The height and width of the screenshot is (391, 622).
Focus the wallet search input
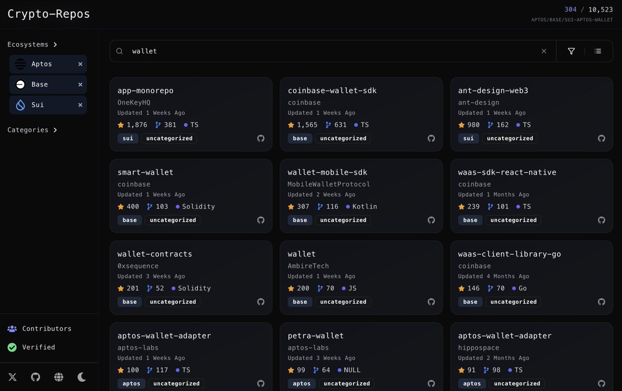pyautogui.click(x=332, y=51)
